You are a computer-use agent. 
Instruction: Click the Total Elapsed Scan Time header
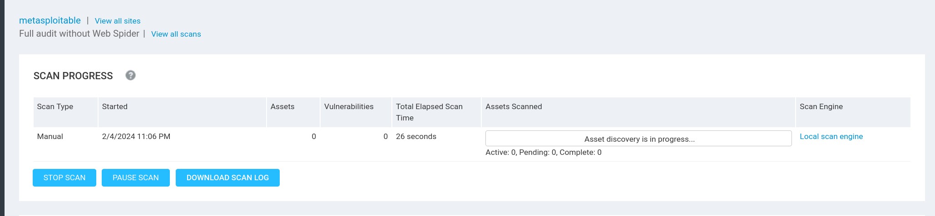pos(429,112)
